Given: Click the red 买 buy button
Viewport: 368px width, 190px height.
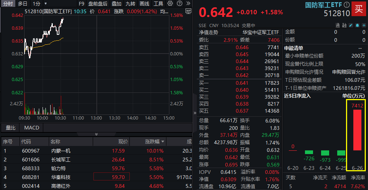Looking at the screenshot, I should [359, 9].
